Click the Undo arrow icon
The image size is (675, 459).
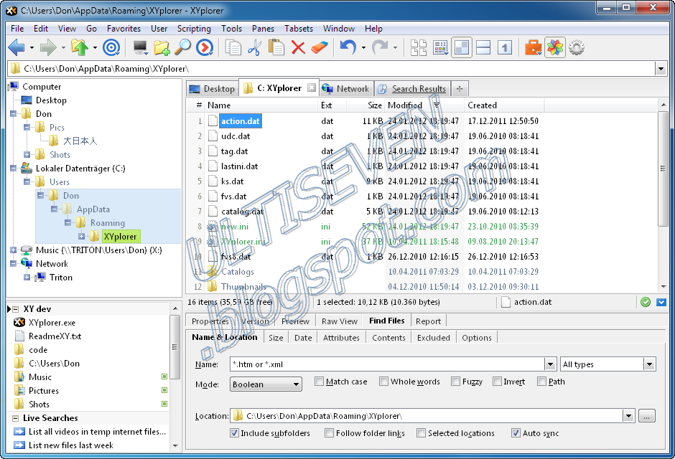(348, 47)
